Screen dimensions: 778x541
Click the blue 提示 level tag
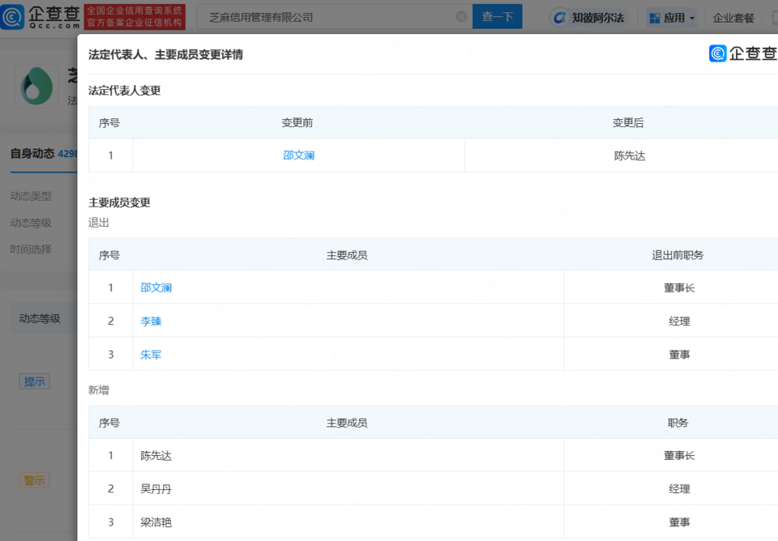(34, 381)
